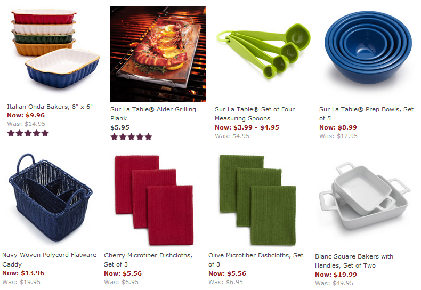Open the Italian Onda Bakers title link

tap(50, 107)
